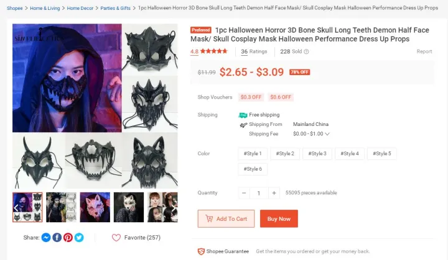Screen dimensions: 448x260
Task: Select the #Style 1 color option
Action: pyautogui.click(x=253, y=154)
